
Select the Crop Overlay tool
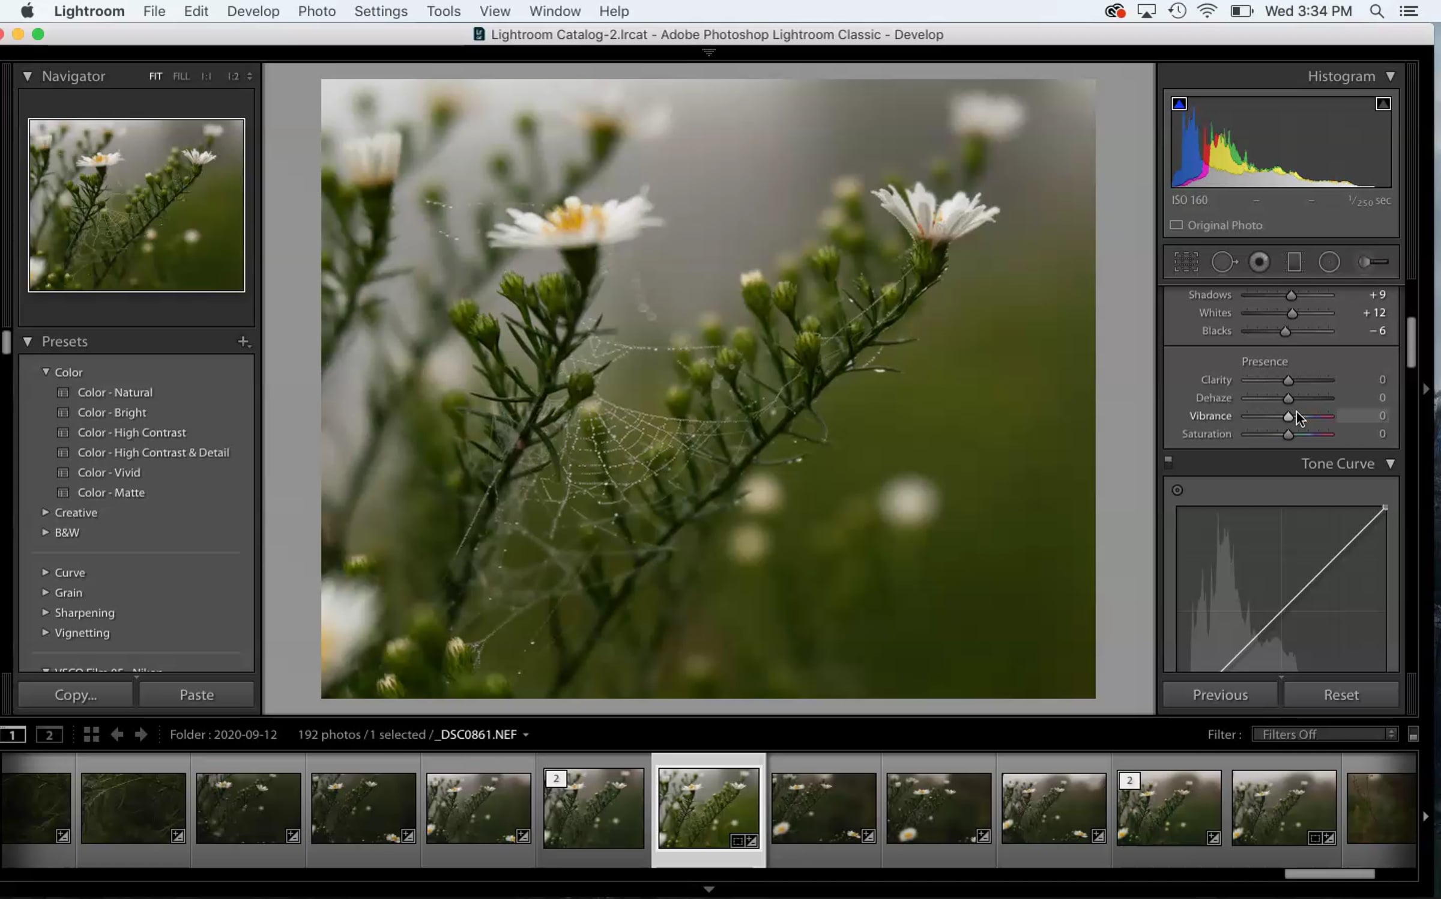[x=1186, y=262]
